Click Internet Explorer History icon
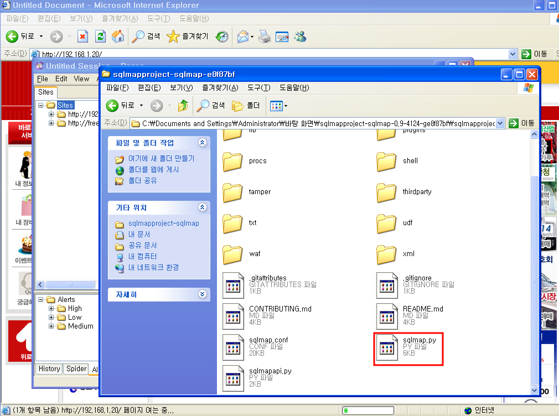The image size is (559, 416). coord(222,37)
